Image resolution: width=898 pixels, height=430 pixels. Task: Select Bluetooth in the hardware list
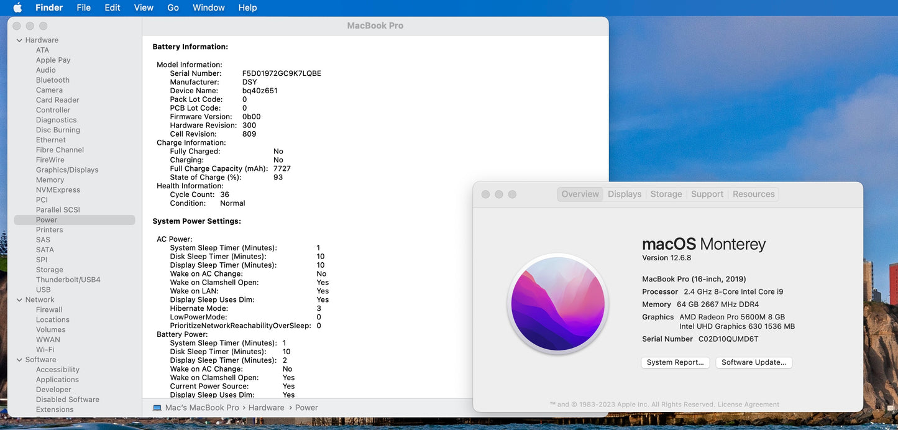[x=53, y=80]
